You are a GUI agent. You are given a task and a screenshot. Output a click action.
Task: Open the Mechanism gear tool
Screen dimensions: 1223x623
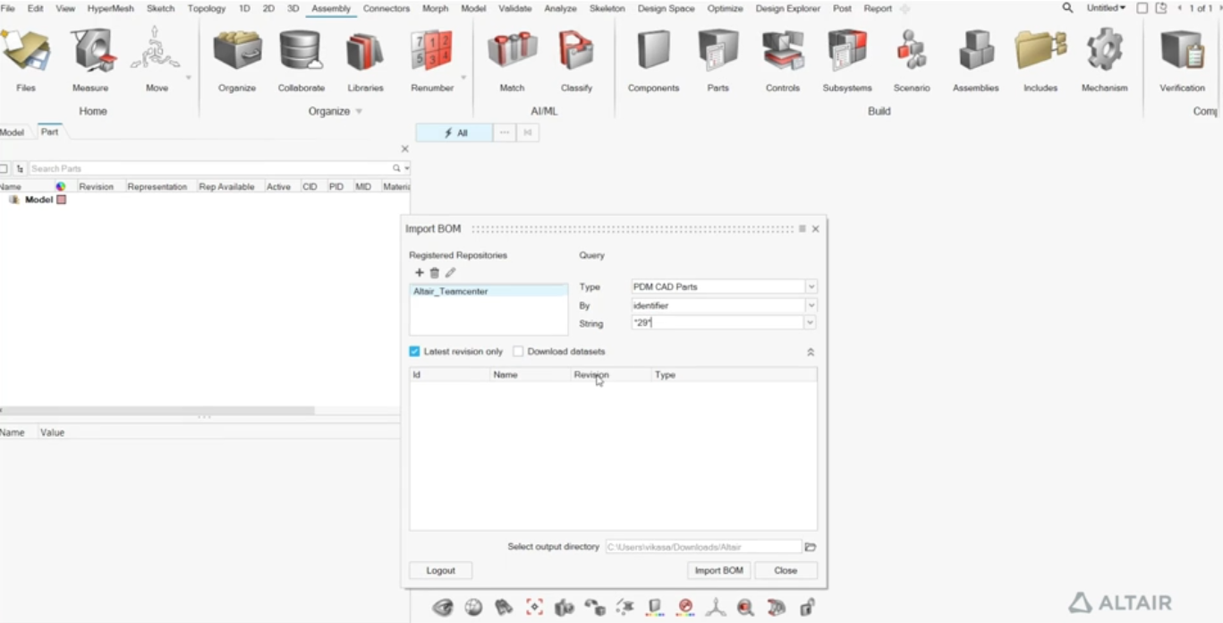1104,52
